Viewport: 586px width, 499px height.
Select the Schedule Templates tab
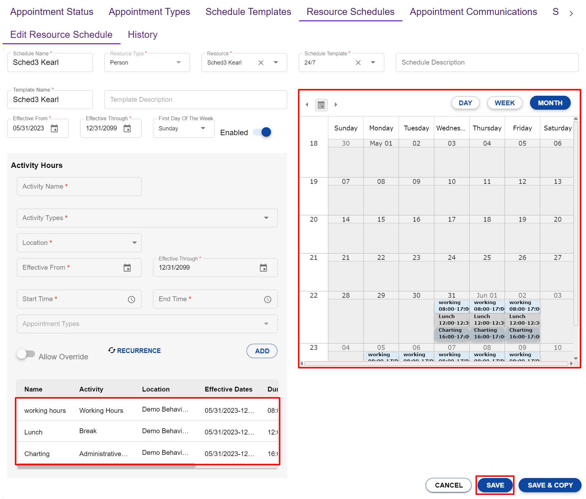(x=248, y=11)
